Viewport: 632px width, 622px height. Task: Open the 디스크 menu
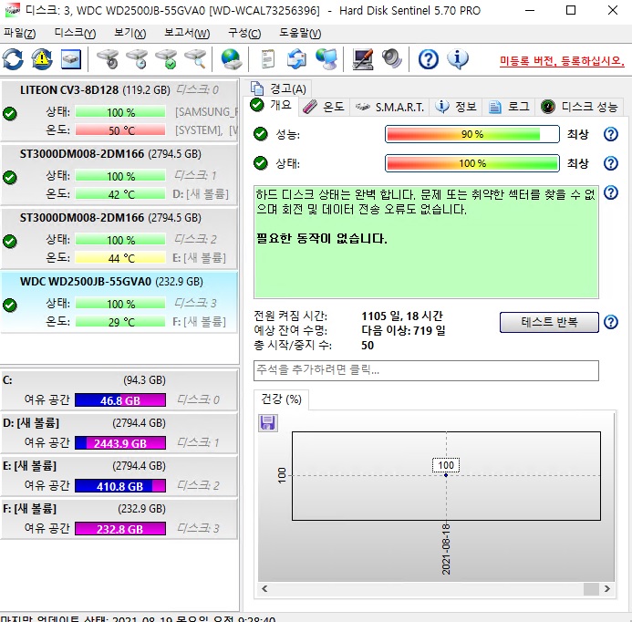(75, 33)
